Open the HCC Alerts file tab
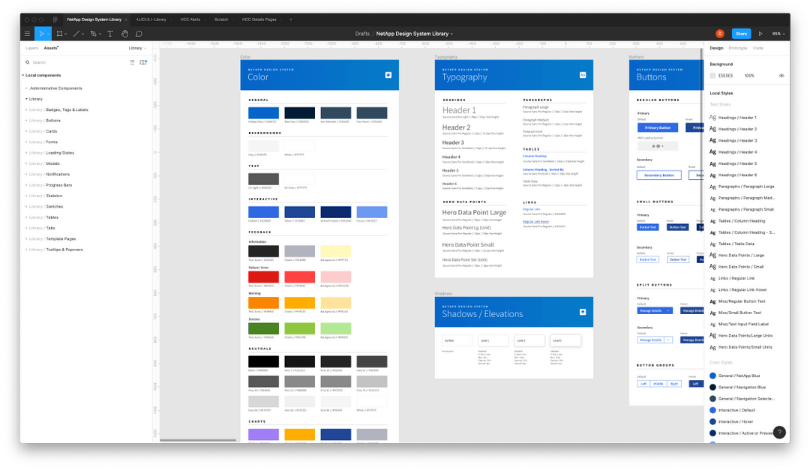The image size is (810, 470). [192, 20]
